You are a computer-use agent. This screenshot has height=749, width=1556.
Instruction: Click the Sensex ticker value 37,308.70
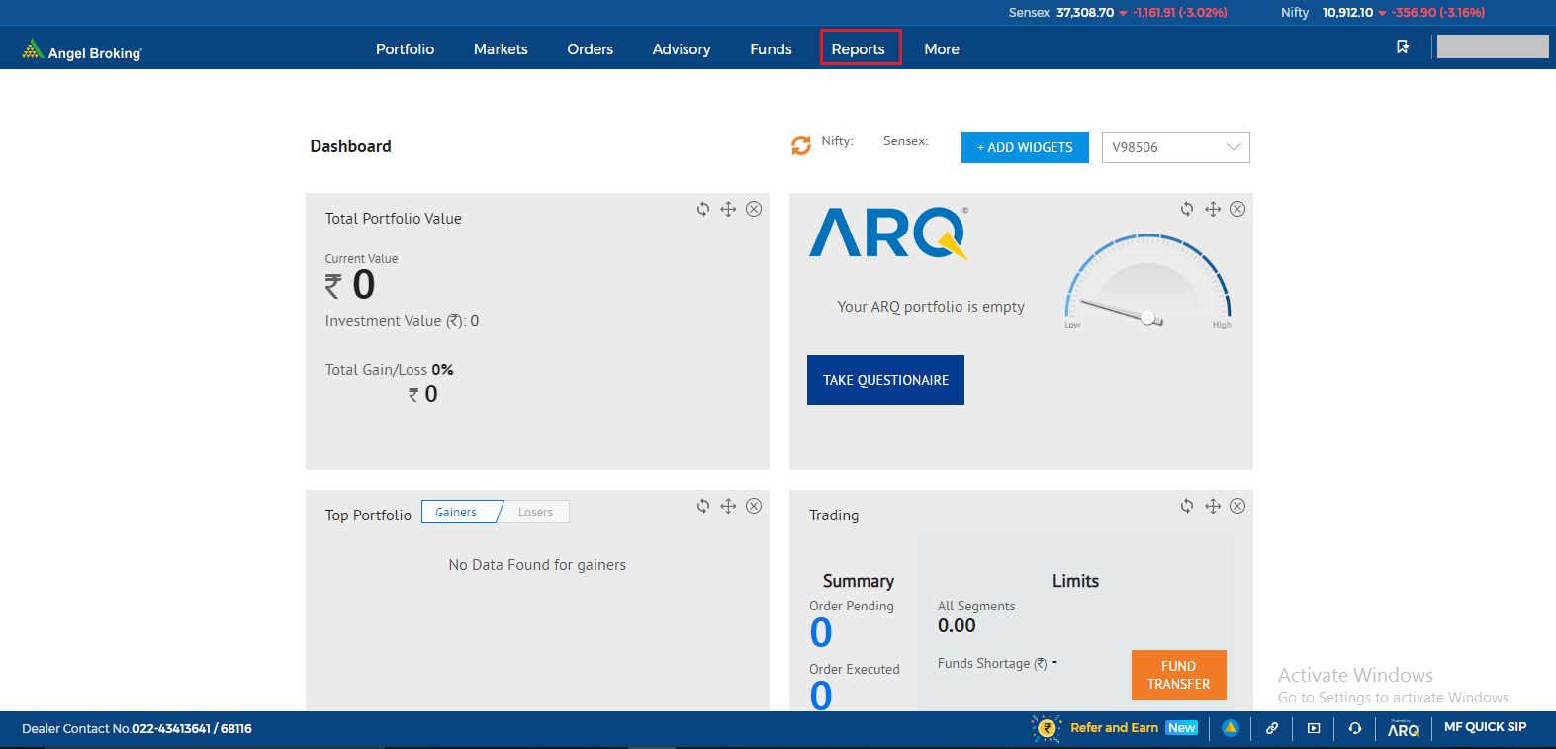click(x=1085, y=13)
